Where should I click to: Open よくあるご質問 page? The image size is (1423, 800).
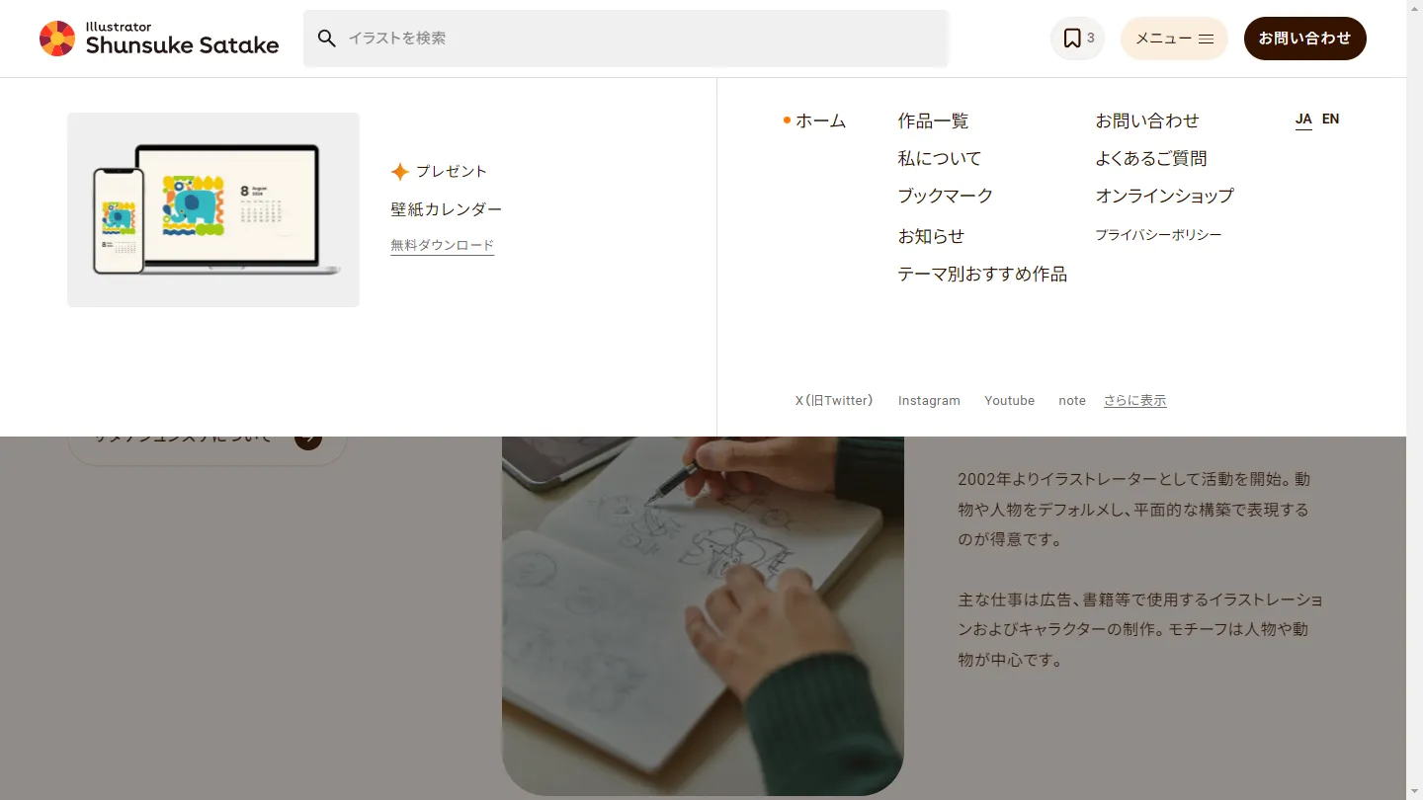coord(1150,159)
